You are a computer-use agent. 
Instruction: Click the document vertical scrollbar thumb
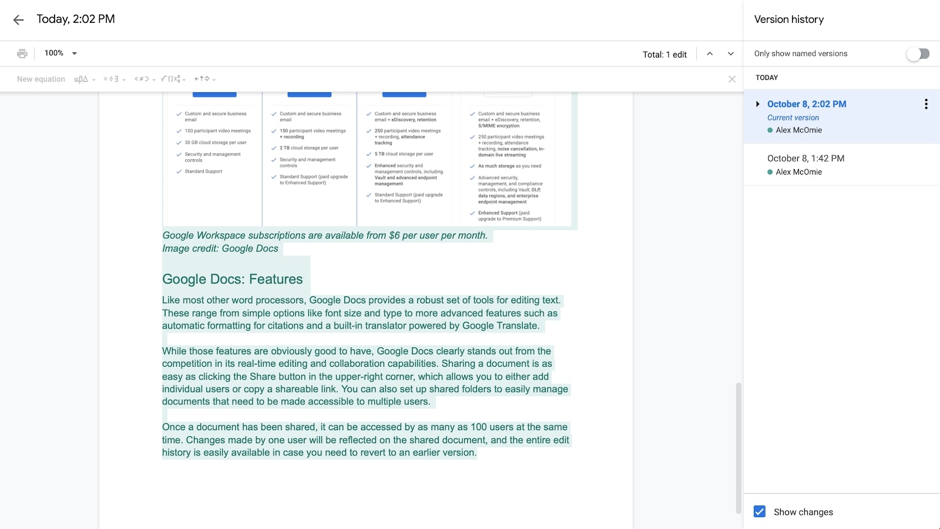pos(738,448)
